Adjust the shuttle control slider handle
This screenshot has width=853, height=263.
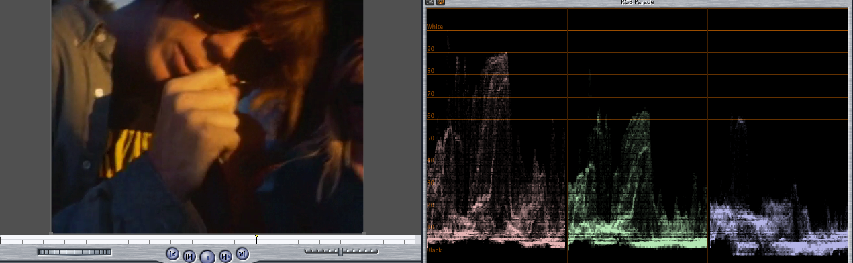pos(341,251)
